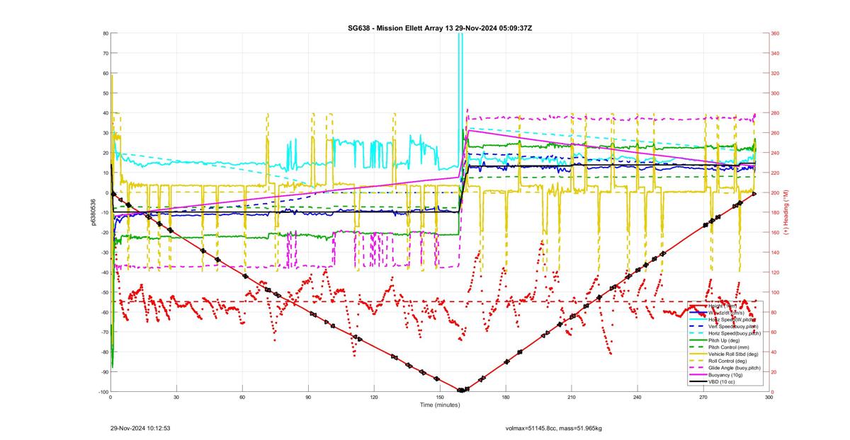This screenshot has width=850, height=440.
Task: Select 'Glide Angle (buoy,pitch)' legend entry
Action: [x=735, y=368]
